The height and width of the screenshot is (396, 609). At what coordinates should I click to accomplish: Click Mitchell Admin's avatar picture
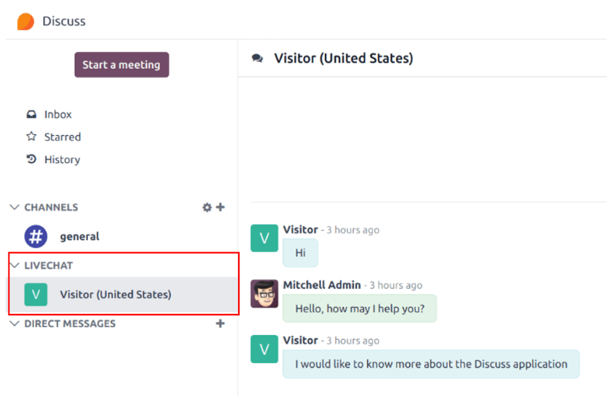click(264, 294)
